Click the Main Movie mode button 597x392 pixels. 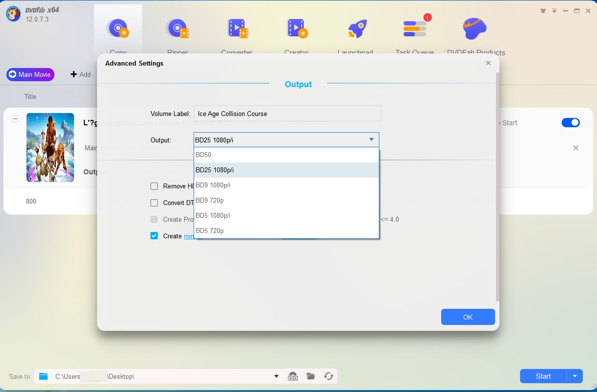pyautogui.click(x=30, y=74)
